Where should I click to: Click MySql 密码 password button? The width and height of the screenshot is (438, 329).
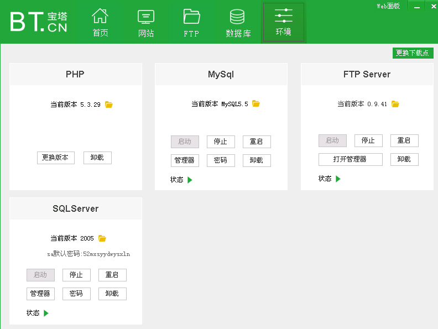pyautogui.click(x=221, y=160)
